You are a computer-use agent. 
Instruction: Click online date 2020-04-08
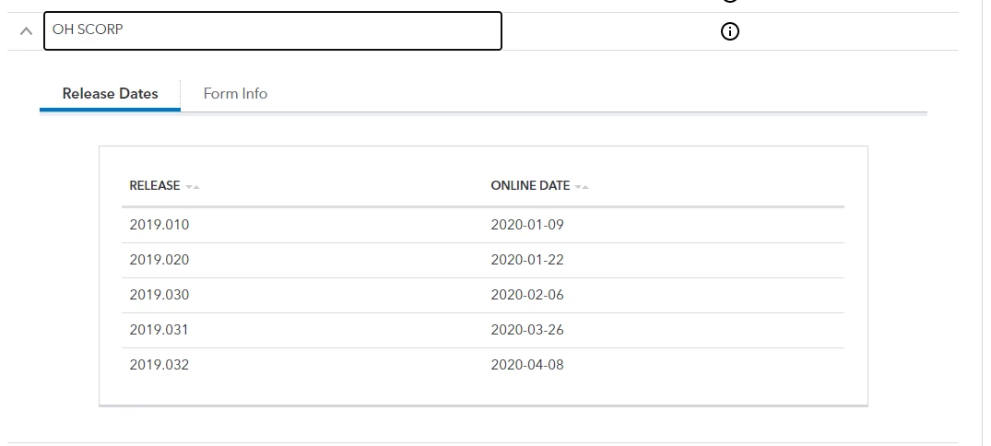point(527,365)
